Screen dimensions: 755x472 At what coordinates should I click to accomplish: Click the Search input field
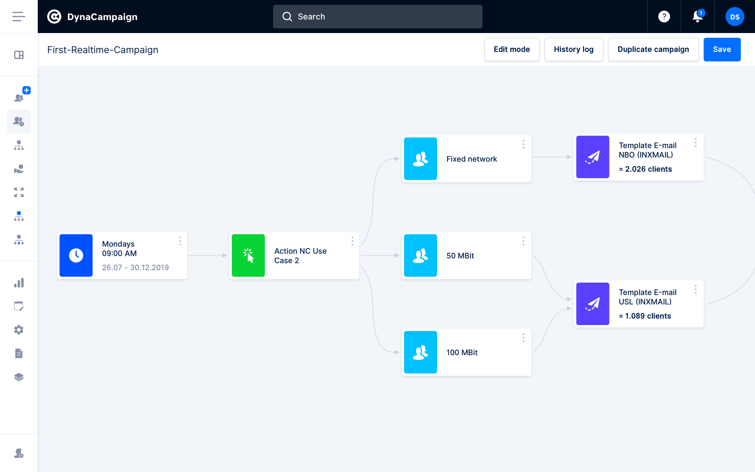pyautogui.click(x=377, y=17)
